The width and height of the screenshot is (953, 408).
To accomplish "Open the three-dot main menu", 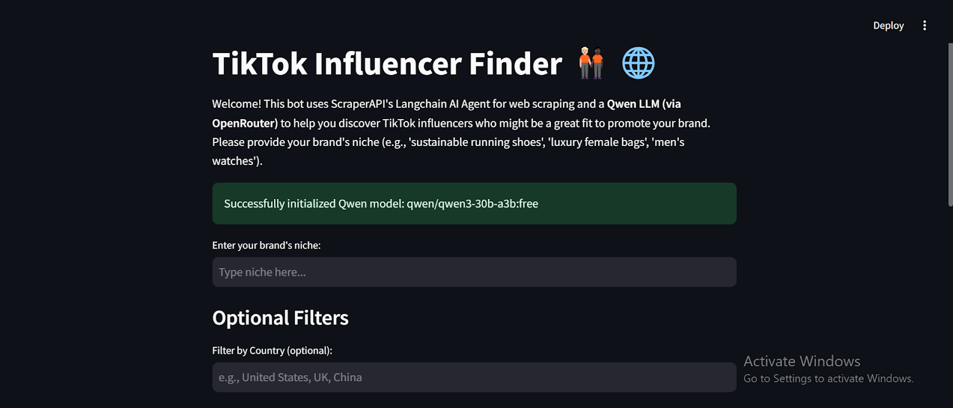I will pos(924,26).
